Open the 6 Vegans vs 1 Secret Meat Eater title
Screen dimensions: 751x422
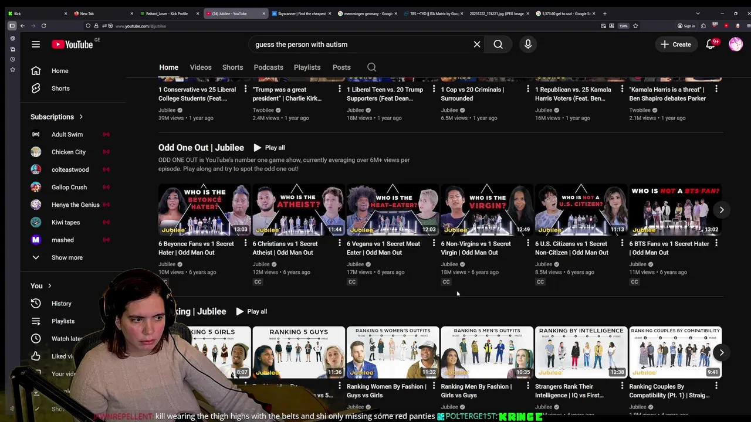click(384, 248)
